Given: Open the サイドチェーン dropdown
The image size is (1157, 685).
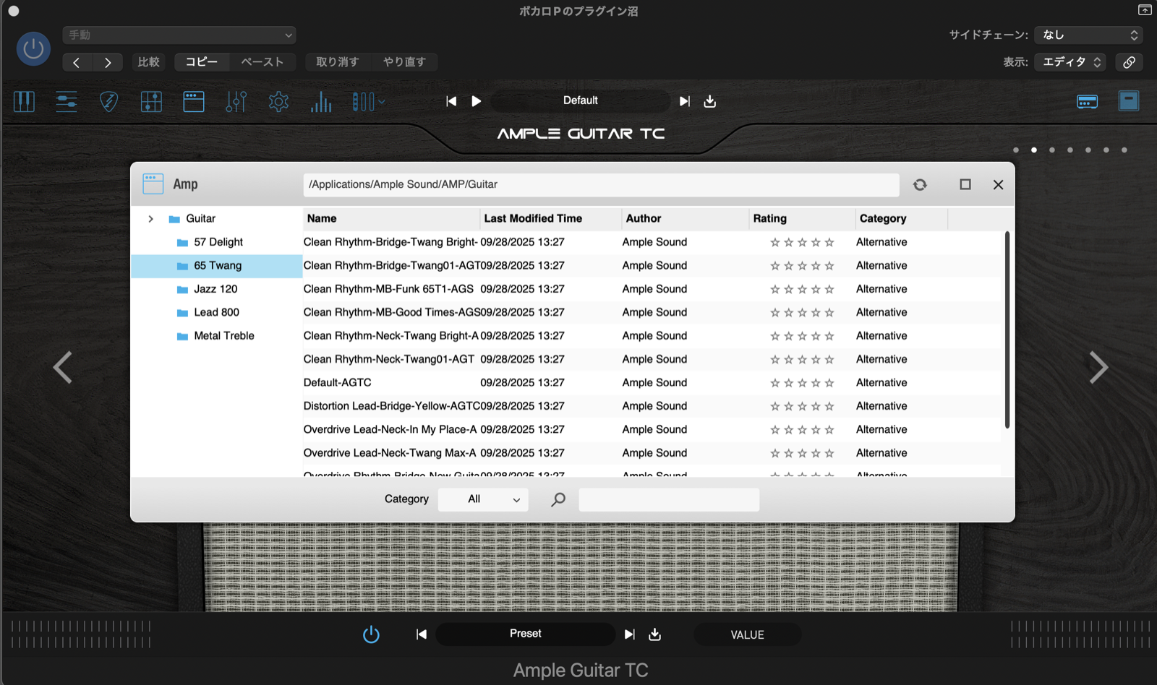Looking at the screenshot, I should (x=1088, y=35).
